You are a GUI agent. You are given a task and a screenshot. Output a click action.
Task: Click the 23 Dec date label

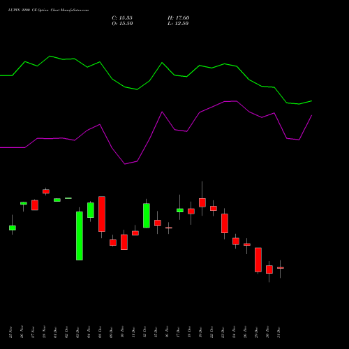[223, 332]
